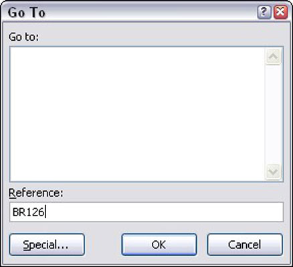Click the "Reference:" label
Viewport: 293px width, 267px height.
coord(36,193)
